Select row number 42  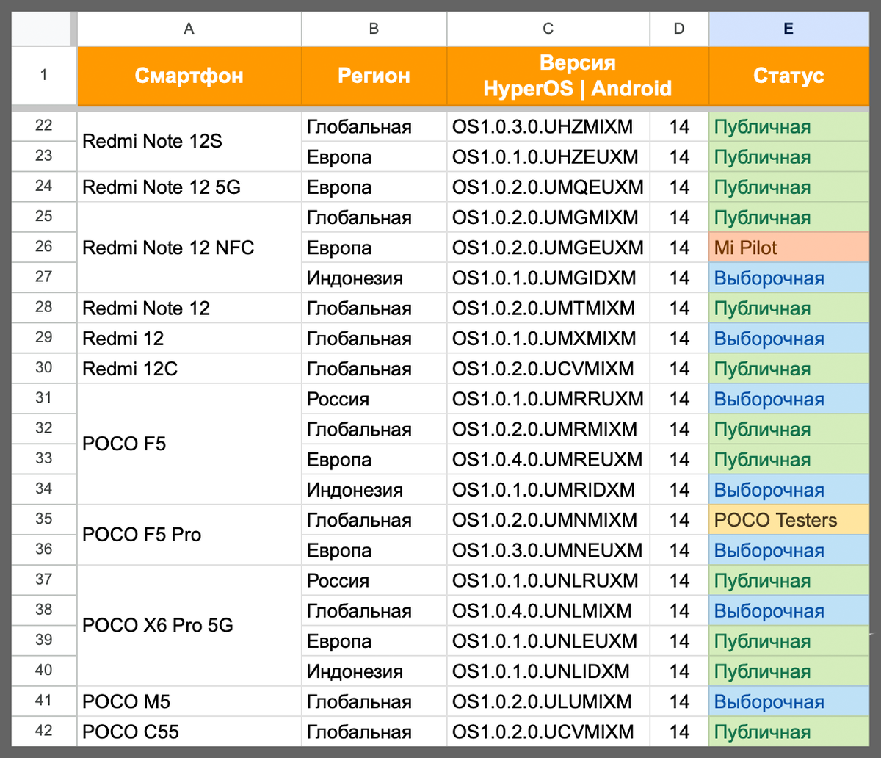coord(44,732)
